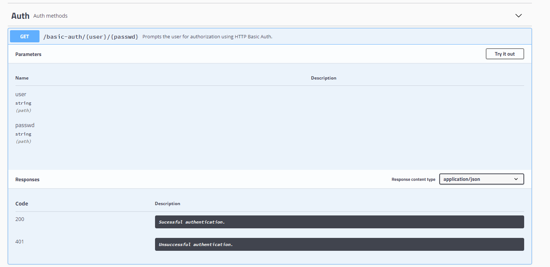Select application/json from content type selector
Viewport: 550px width, 267px height.
click(481, 179)
